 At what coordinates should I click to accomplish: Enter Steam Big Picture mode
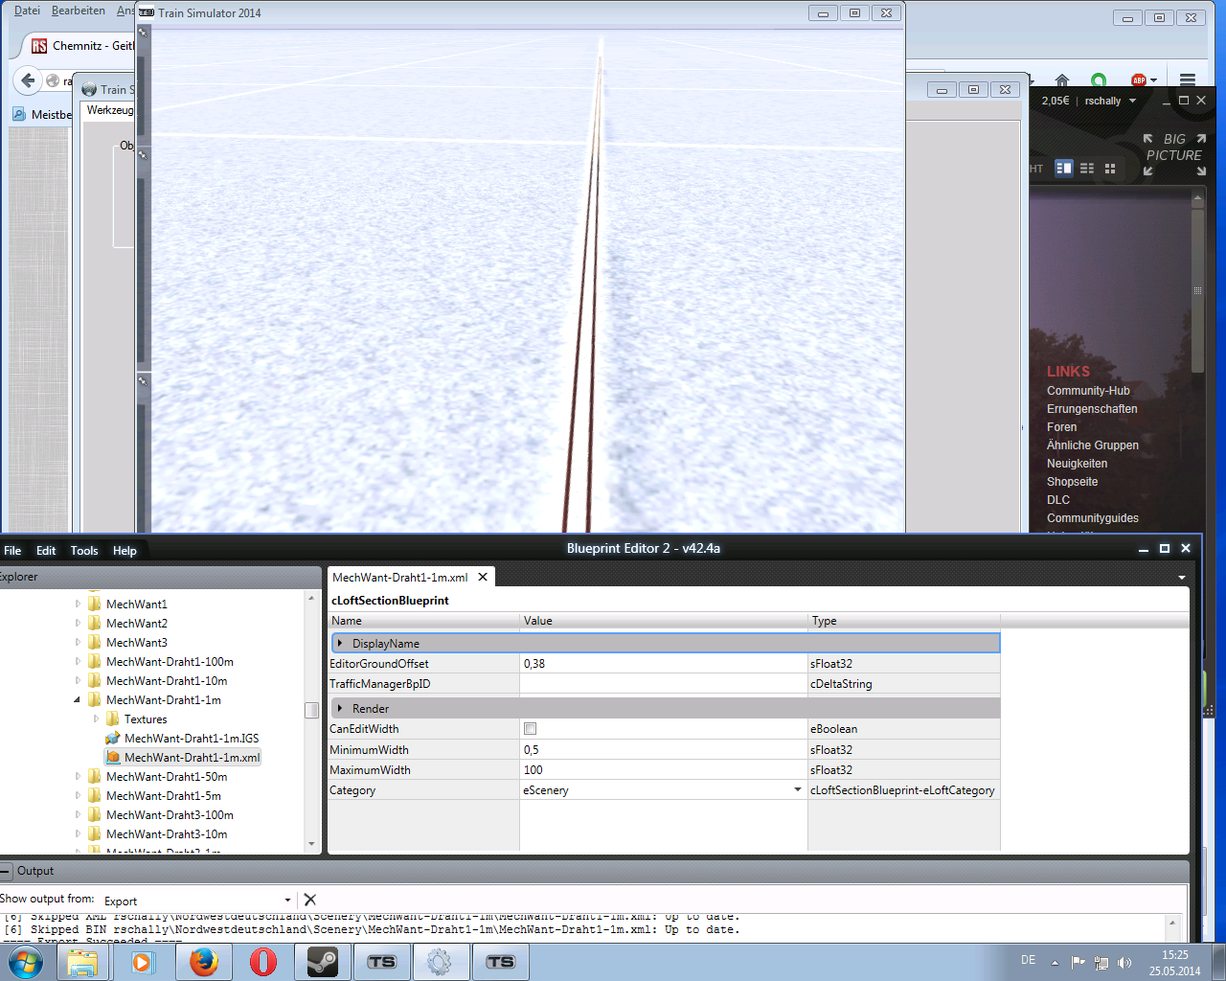(x=1174, y=154)
